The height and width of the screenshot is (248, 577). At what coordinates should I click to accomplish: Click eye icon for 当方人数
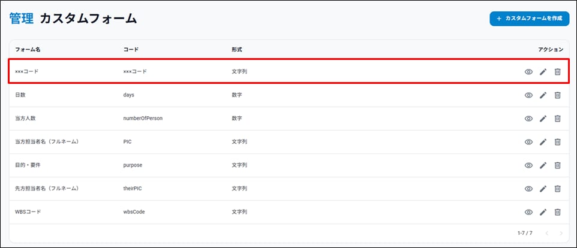[x=528, y=119]
